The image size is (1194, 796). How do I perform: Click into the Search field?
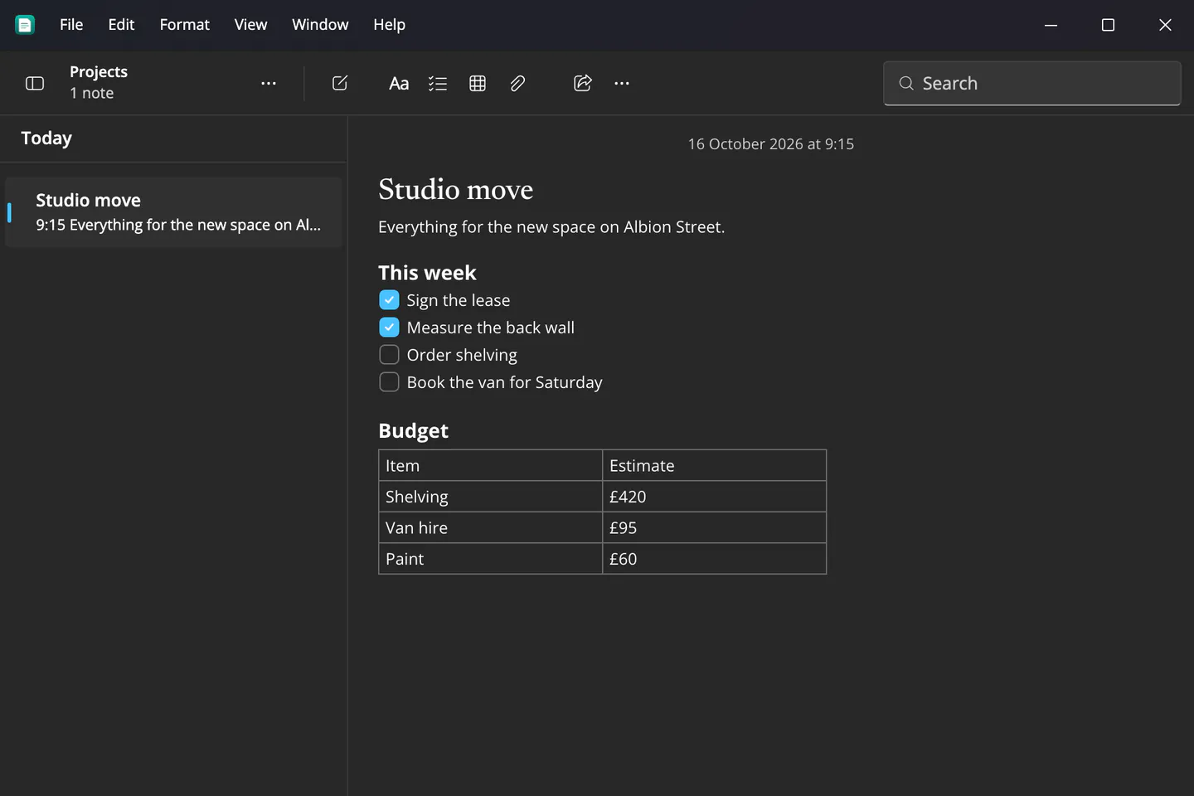(x=1032, y=83)
